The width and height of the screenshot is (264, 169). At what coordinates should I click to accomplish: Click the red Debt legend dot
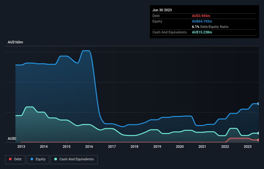(x=10, y=159)
